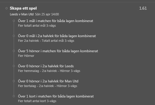The width and height of the screenshot is (155, 105).
Task: Click circle bullet beside Över 1 kort selection
Action: (x=14, y=96)
